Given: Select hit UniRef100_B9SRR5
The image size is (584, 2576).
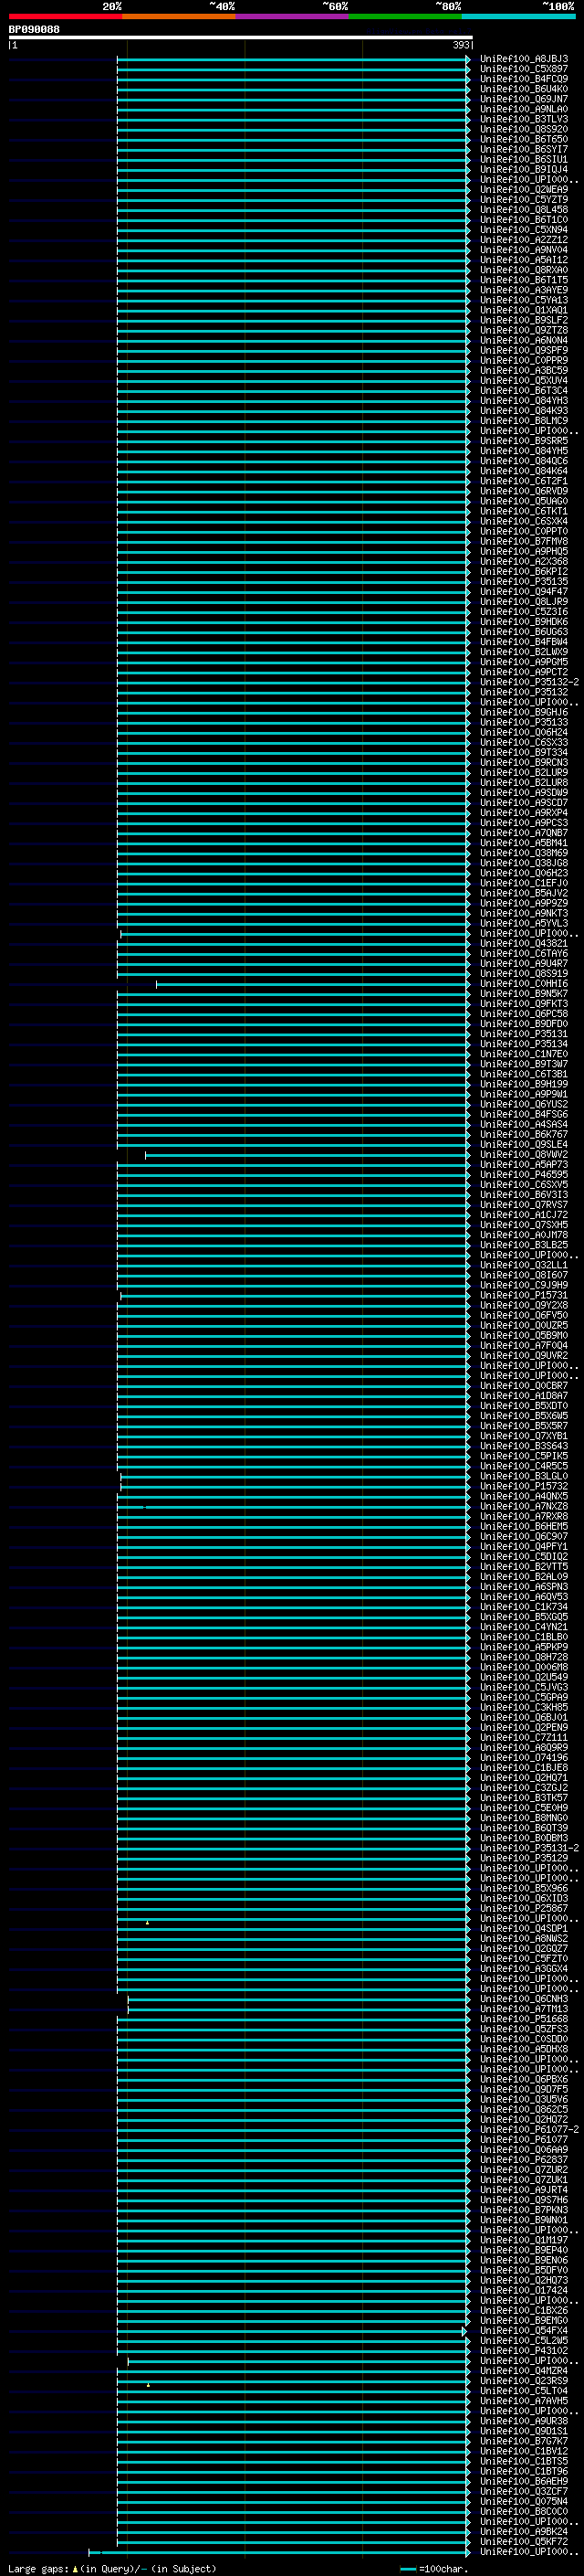Looking at the screenshot, I should [x=524, y=442].
